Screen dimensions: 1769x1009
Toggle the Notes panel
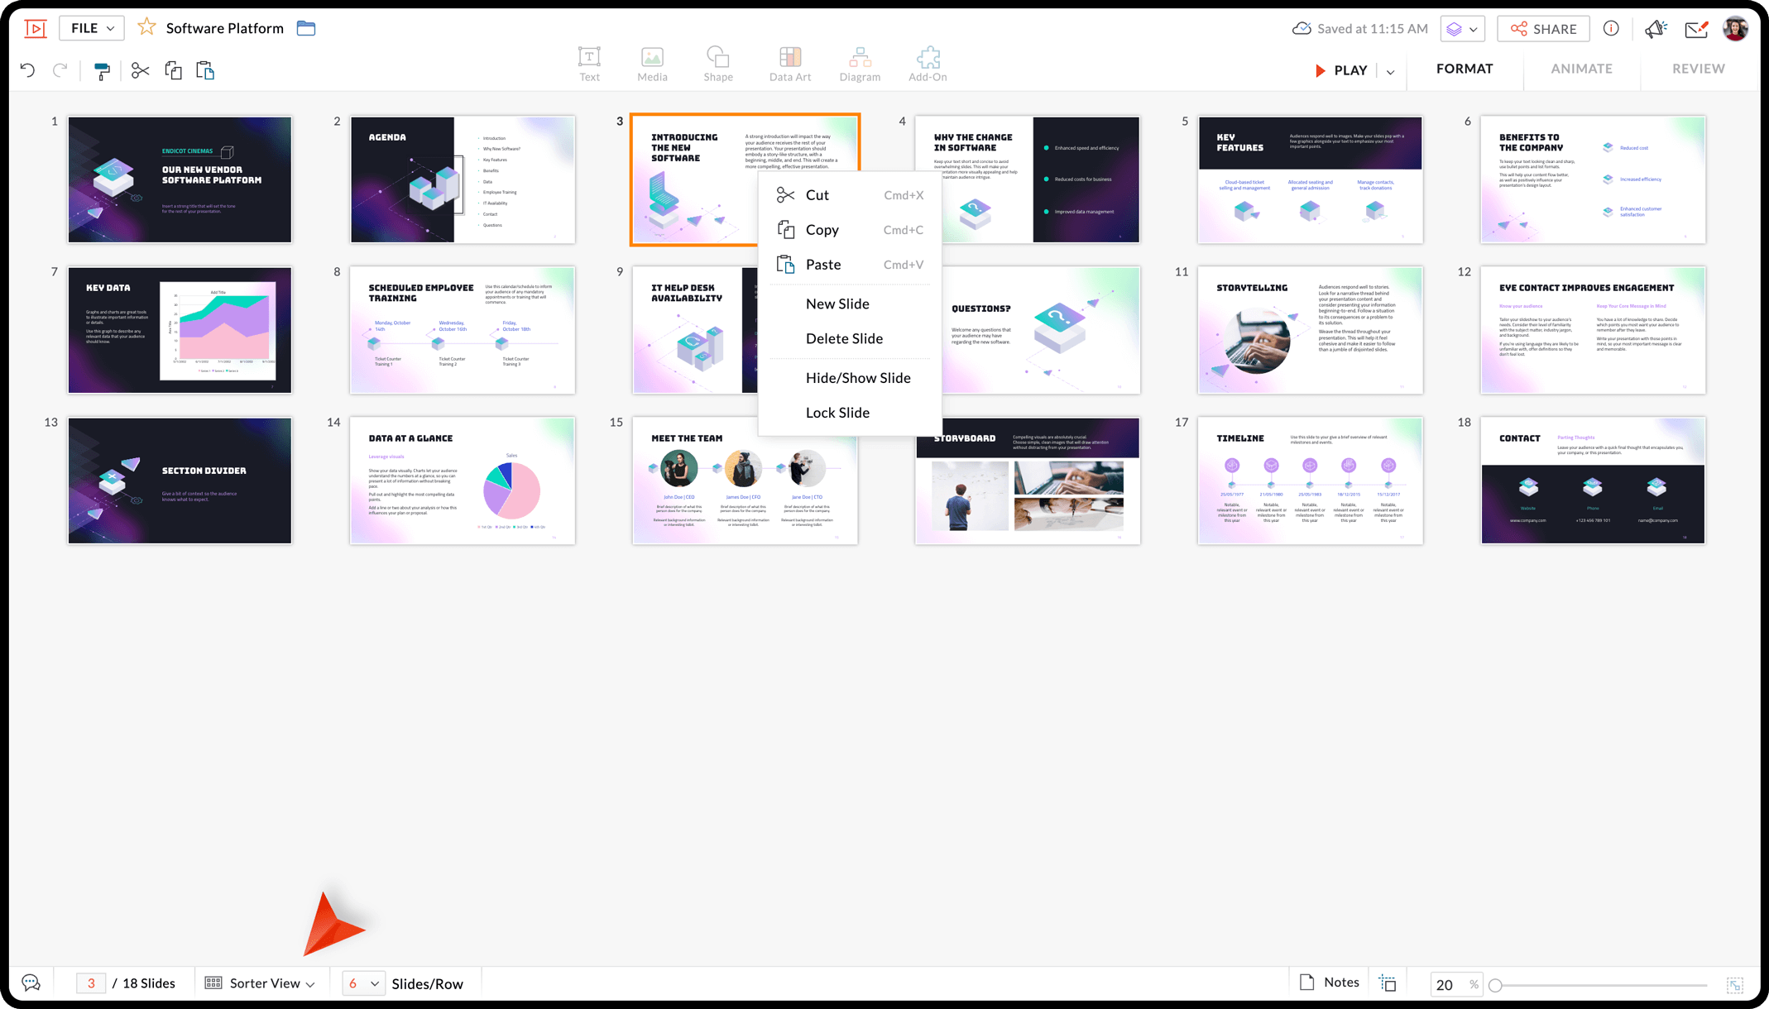coord(1329,983)
